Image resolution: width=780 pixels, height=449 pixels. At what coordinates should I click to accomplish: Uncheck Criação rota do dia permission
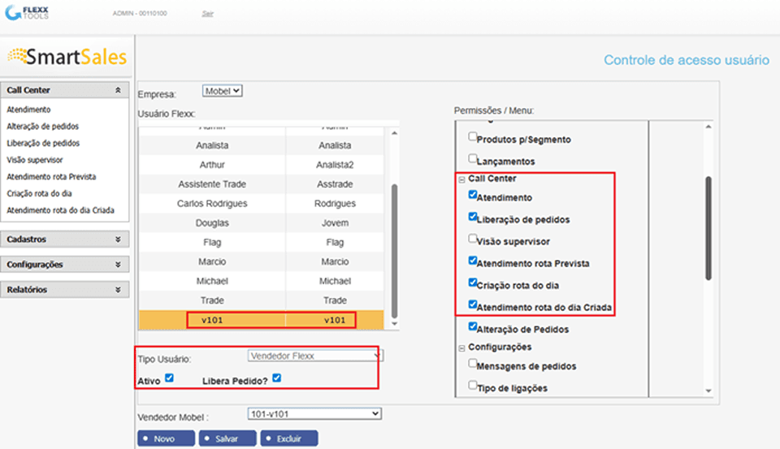point(473,282)
